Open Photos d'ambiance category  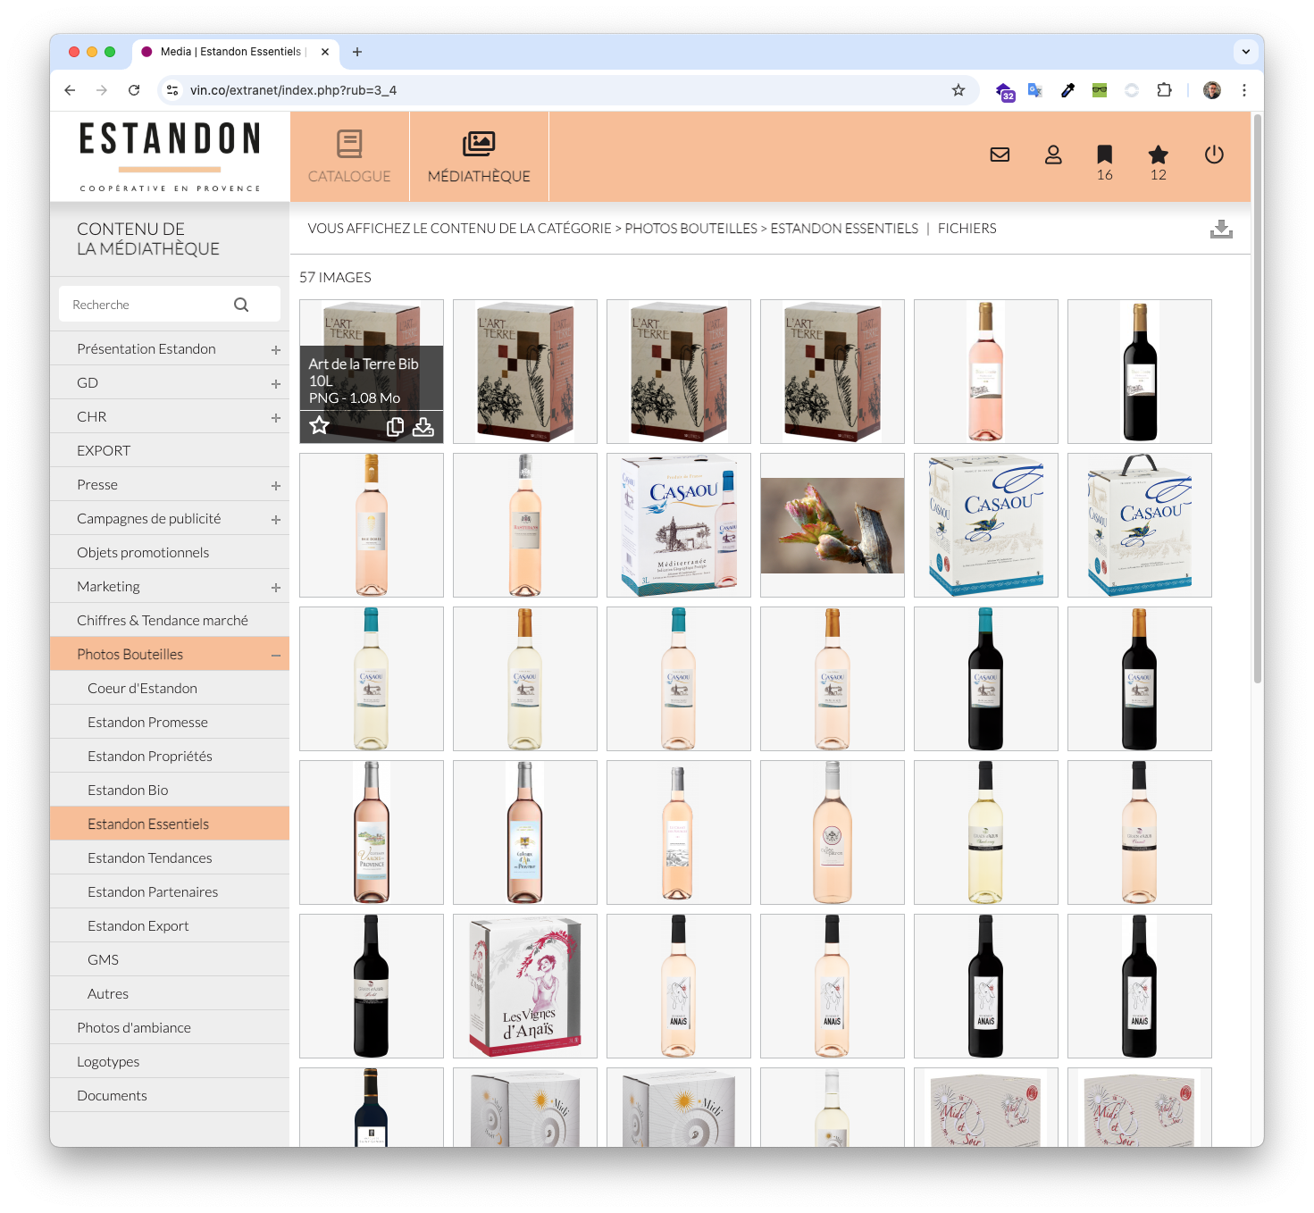(x=170, y=1027)
